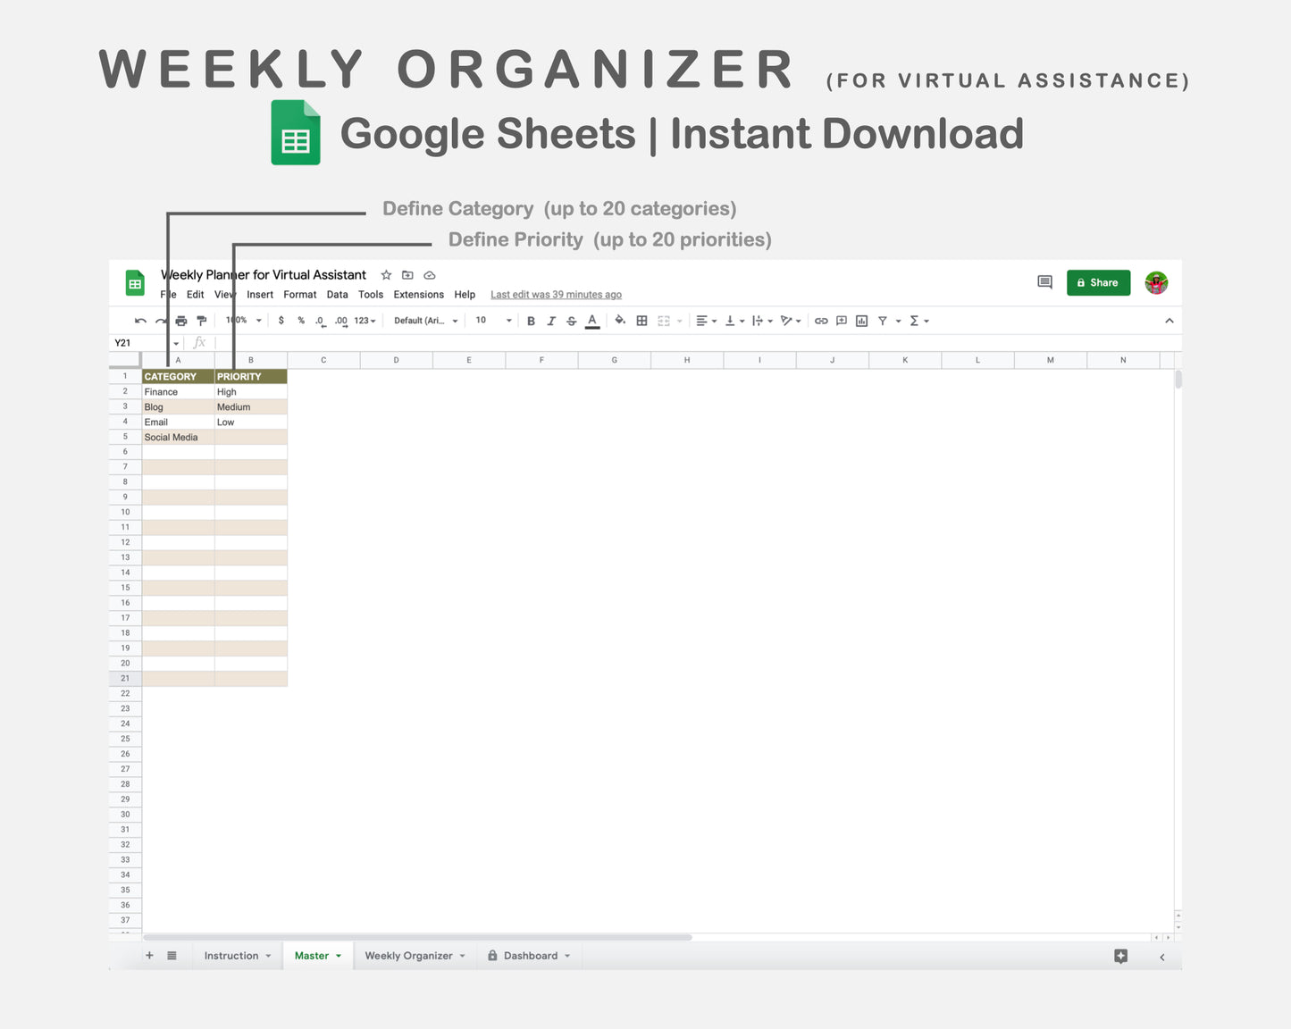This screenshot has height=1029, width=1291.
Task: Create a filter with the Filter icon
Action: tap(882, 320)
